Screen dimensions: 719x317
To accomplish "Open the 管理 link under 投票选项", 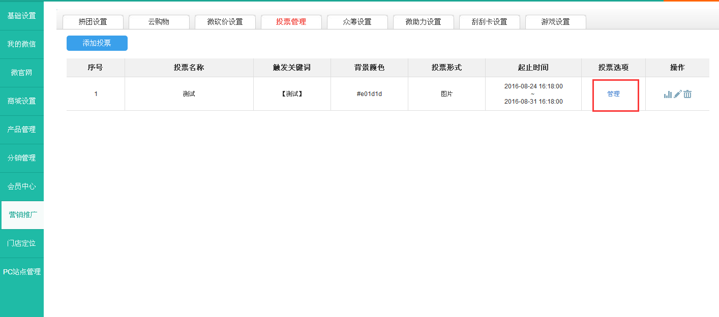I will pyautogui.click(x=613, y=94).
